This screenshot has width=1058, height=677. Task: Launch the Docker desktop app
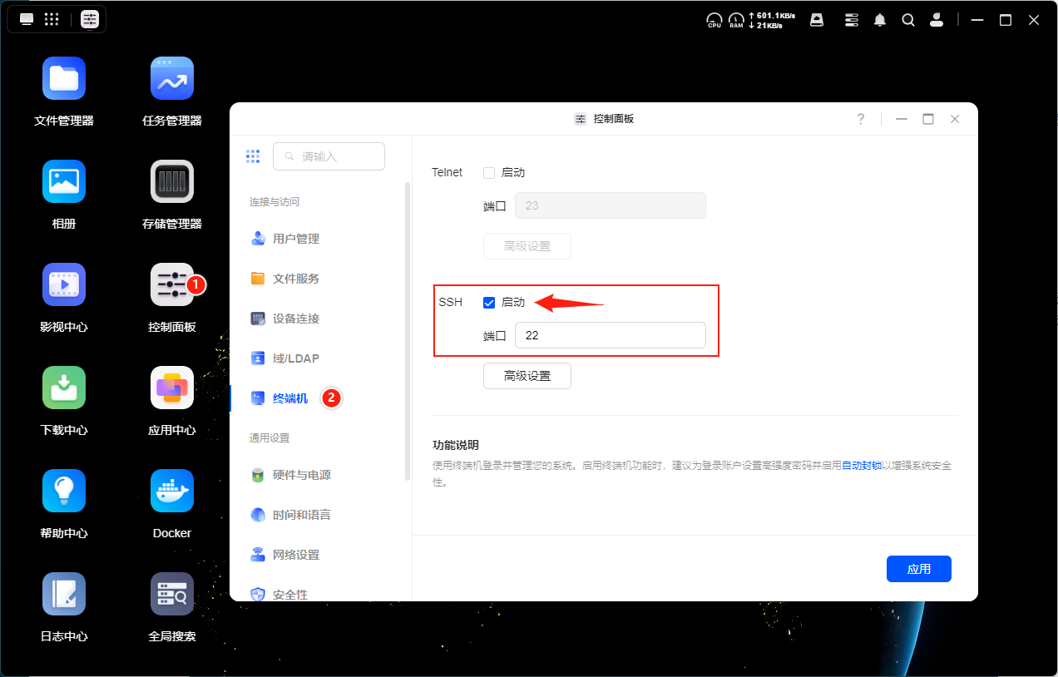pos(172,491)
